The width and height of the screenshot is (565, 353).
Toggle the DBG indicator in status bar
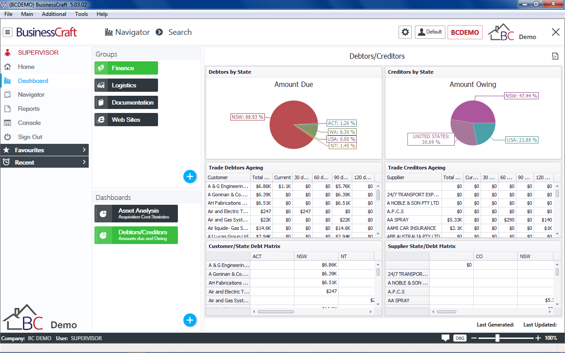[460, 338]
